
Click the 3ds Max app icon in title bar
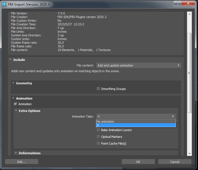pyautogui.click(x=4, y=5)
